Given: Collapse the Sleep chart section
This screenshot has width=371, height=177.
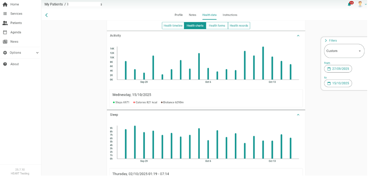Looking at the screenshot, I should 298,115.
